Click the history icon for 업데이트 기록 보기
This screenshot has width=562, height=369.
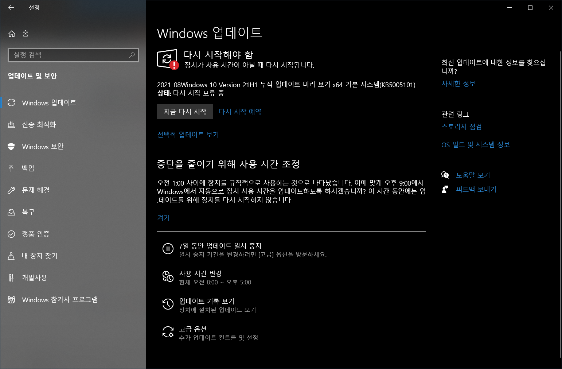tap(168, 304)
